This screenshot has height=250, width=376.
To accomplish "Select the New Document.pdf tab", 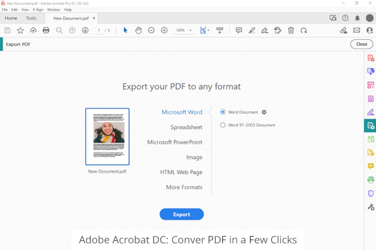I will tap(71, 18).
